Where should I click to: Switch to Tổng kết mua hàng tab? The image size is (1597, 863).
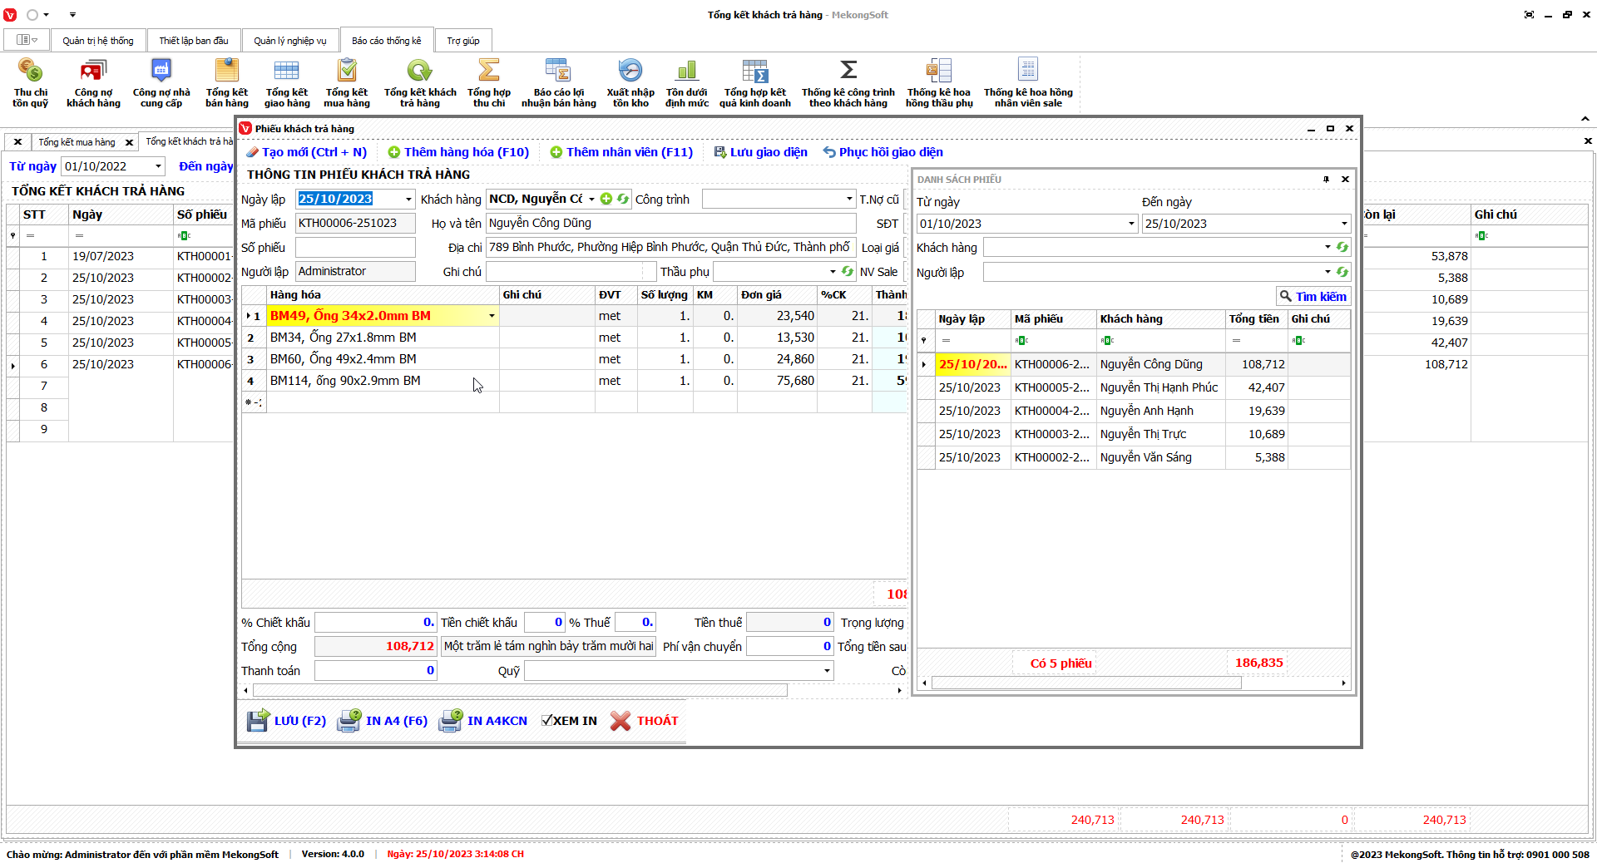pos(77,142)
